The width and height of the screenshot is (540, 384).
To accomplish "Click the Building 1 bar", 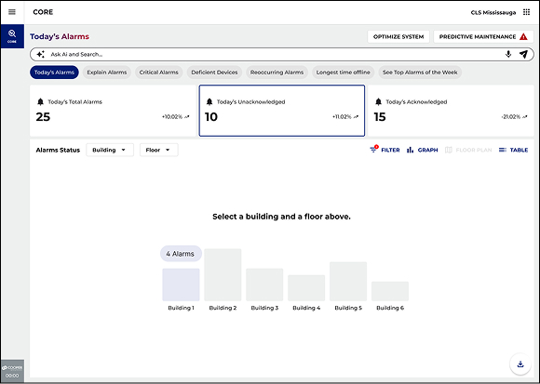I will [x=181, y=285].
